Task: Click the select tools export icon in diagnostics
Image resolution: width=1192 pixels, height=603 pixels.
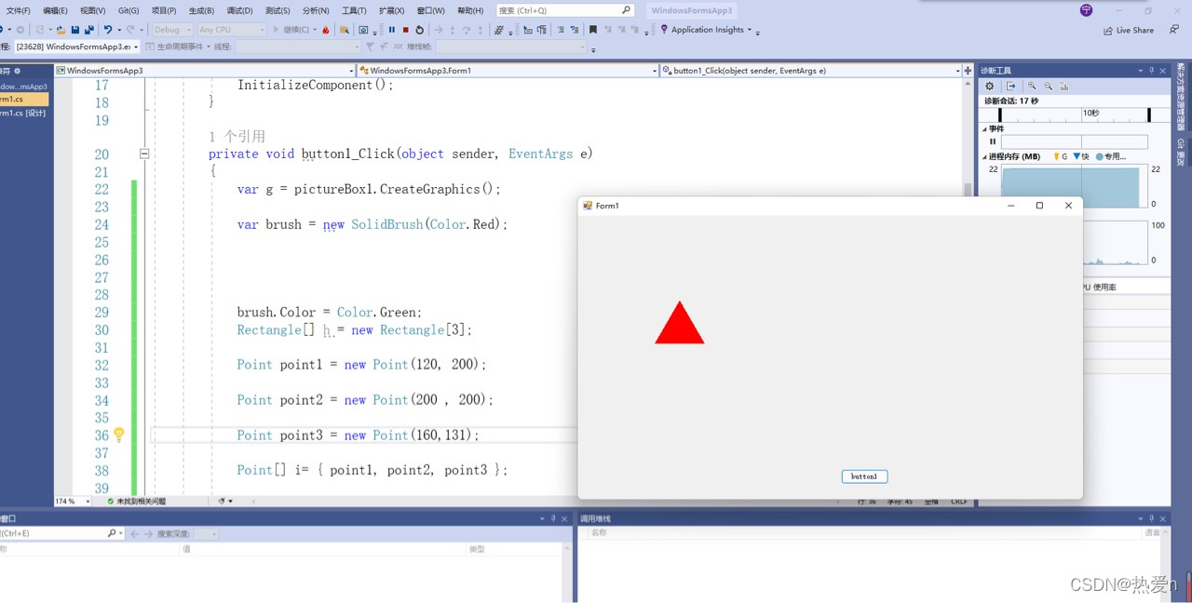Action: (1010, 87)
